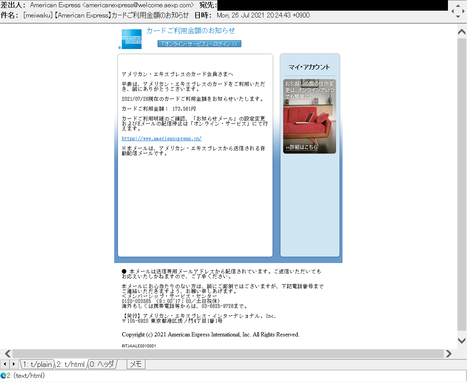
Task: Click the previous-tab arrow beside t/plain
Action: [5, 364]
